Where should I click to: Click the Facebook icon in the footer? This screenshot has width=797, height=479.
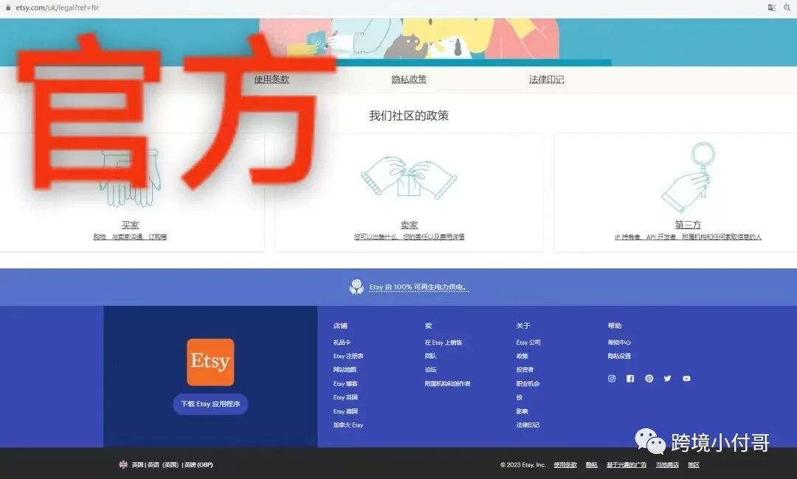point(629,378)
